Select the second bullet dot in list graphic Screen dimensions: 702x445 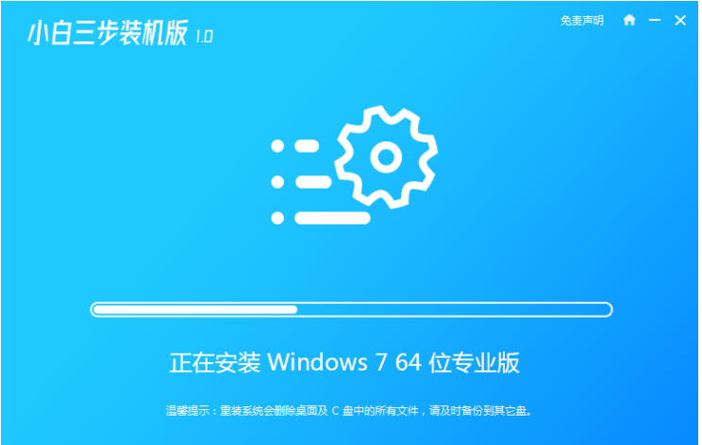277,182
